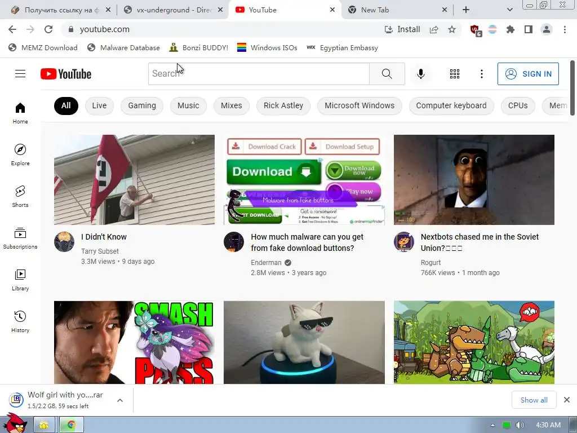This screenshot has height=433, width=577.
Task: Open Explore in the sidebar
Action: click(20, 154)
